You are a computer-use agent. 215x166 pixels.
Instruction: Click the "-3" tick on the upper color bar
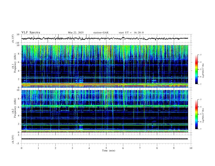click(200, 55)
